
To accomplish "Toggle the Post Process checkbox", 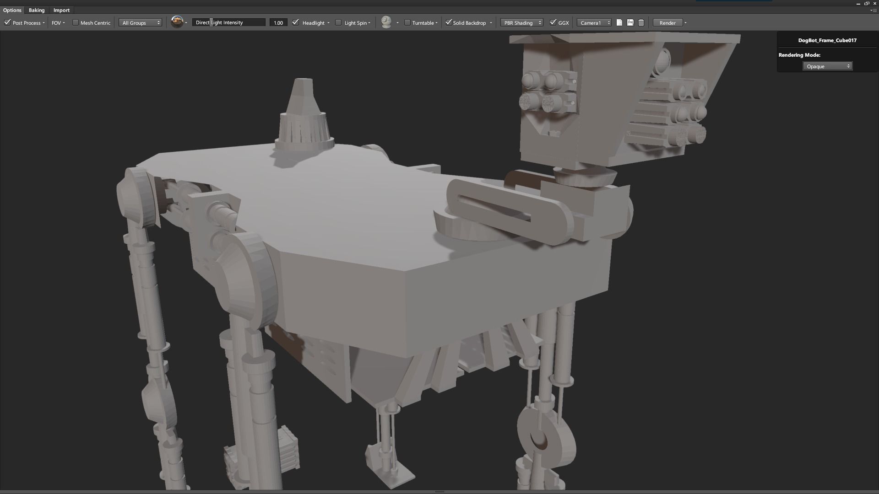I will pyautogui.click(x=7, y=22).
